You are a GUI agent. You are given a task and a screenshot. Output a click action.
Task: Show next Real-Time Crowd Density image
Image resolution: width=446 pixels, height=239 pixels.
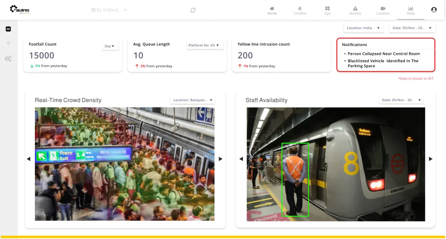221,159
